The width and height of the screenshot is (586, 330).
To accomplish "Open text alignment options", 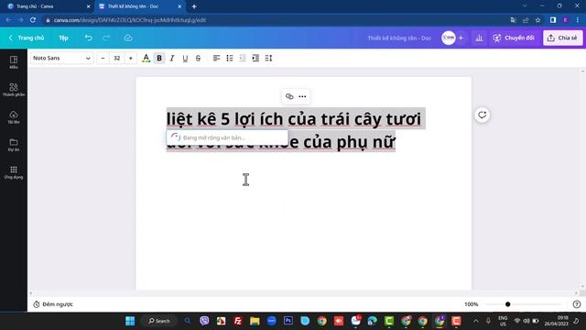I will click(216, 58).
